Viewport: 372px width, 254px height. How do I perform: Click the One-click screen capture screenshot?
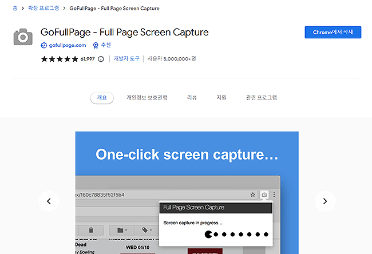tap(187, 193)
